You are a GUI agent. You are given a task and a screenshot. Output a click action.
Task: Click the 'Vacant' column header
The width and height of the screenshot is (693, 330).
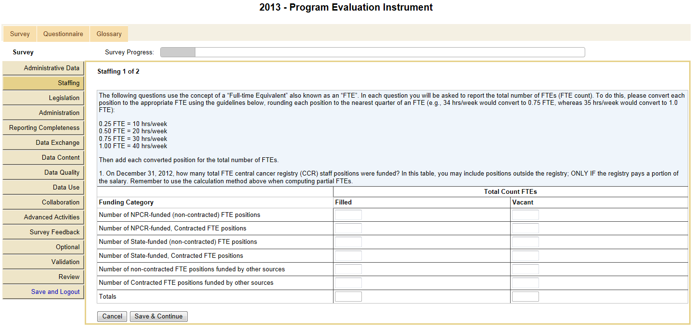(x=523, y=203)
